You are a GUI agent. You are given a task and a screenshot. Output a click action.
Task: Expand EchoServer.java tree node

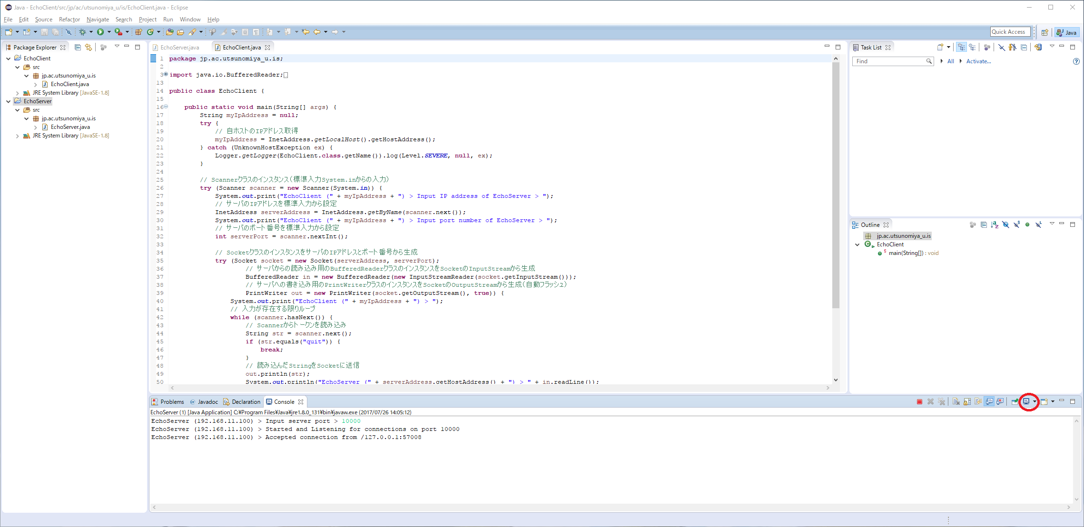36,127
